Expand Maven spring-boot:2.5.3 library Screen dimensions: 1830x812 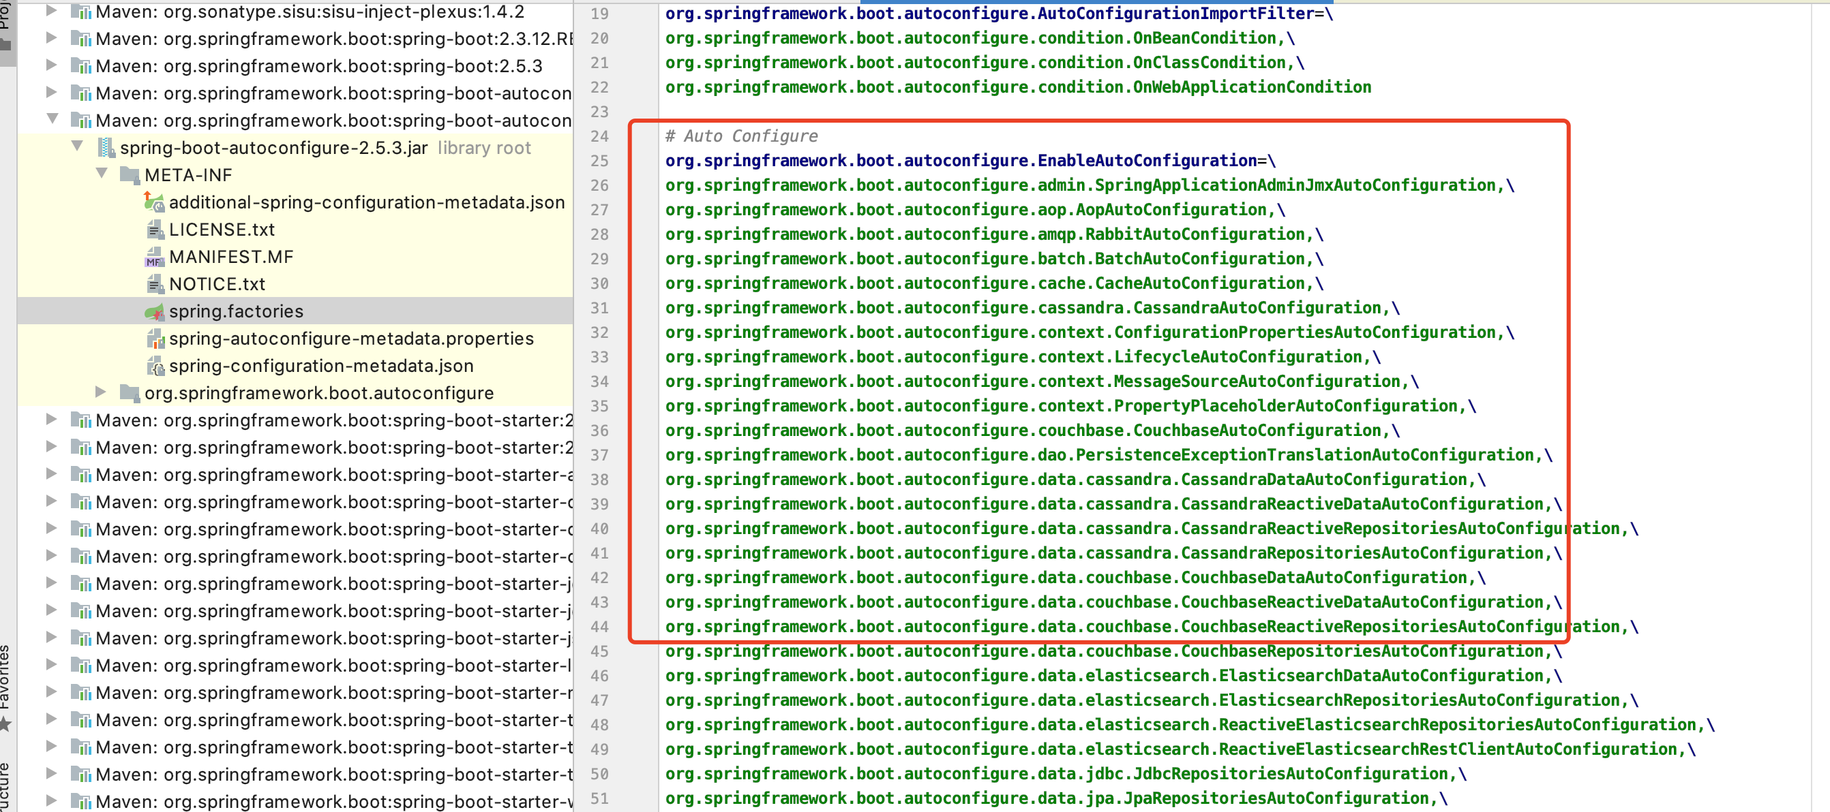51,65
